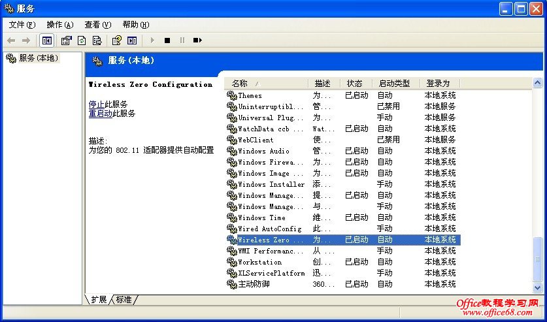Click the scrollbar up arrow

538,83
